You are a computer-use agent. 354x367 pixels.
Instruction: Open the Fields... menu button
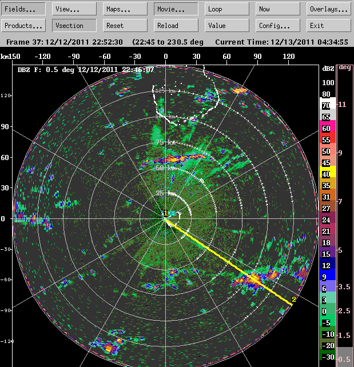24,9
